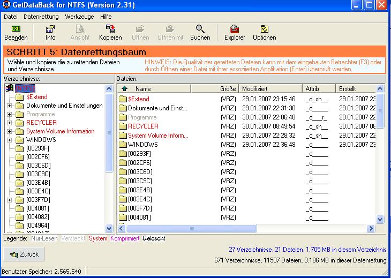Open the Datei menu
This screenshot has height=278, width=391.
11,17
